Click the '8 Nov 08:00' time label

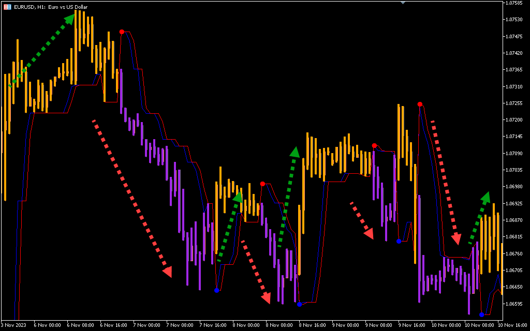click(279, 325)
